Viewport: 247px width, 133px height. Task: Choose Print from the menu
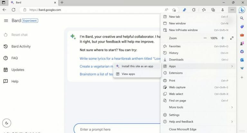pos(198,81)
